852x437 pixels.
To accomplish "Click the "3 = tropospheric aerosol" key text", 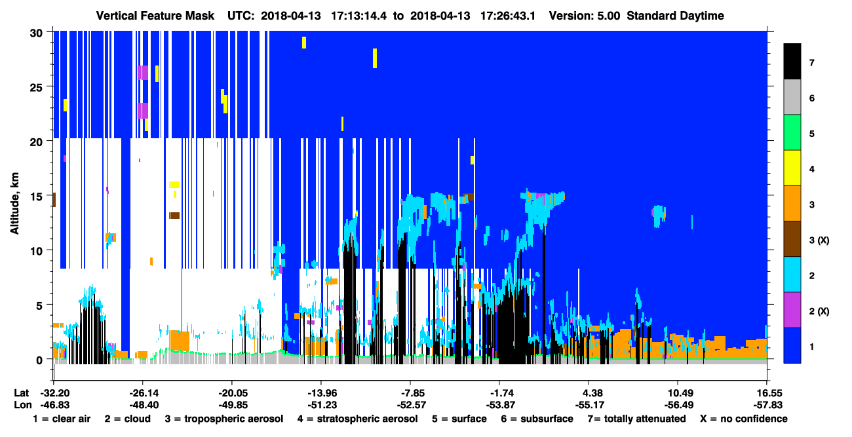I will click(x=224, y=419).
